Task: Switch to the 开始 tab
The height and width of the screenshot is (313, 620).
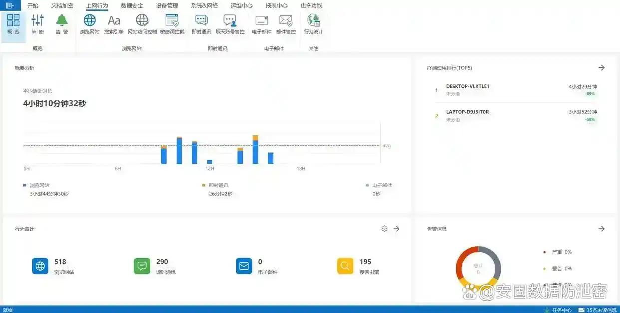Action: (33, 6)
